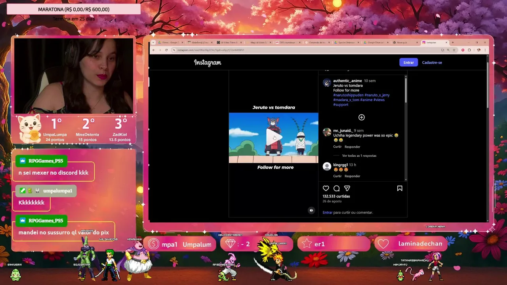Like the post with the heart icon

pyautogui.click(x=326, y=188)
